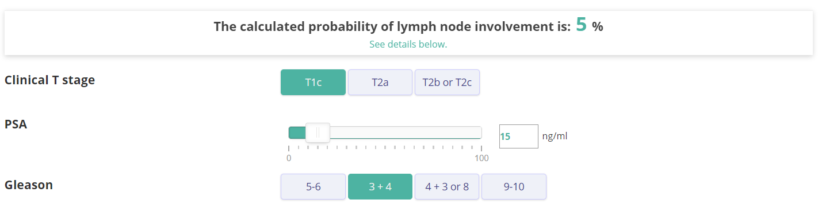Click the calculated probability heading text
Viewport: 818px width, 219px height.
pos(392,26)
